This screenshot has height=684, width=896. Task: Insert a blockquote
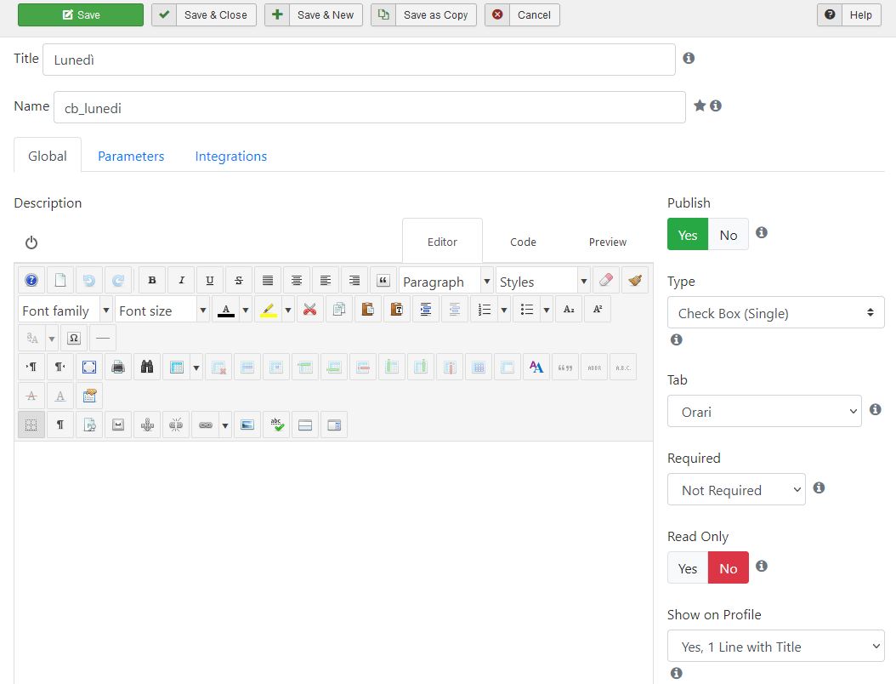383,280
